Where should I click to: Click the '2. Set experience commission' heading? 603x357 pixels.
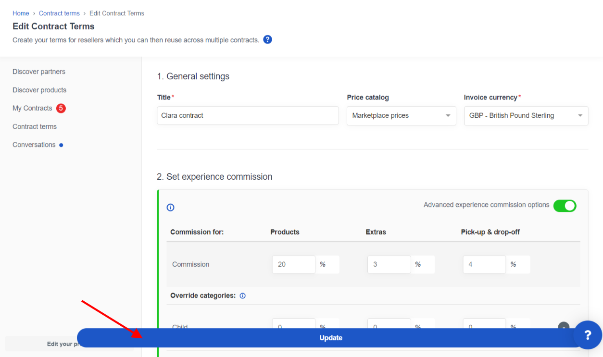click(x=214, y=177)
